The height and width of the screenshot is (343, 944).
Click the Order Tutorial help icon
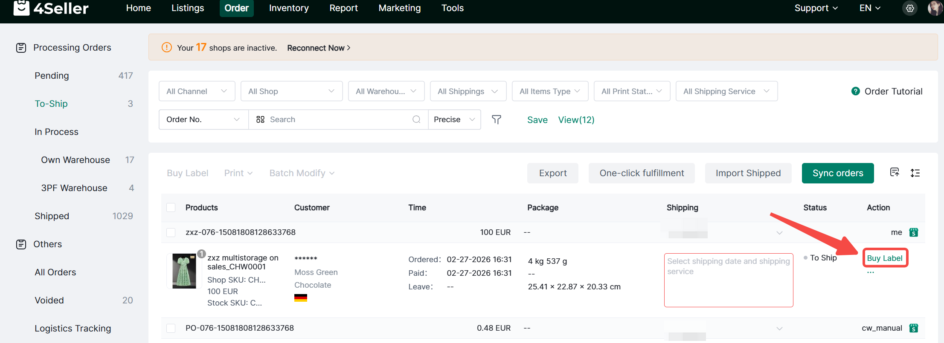(855, 91)
